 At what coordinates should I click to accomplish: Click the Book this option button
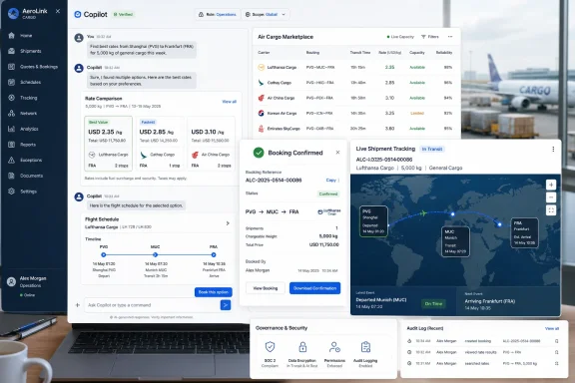(x=213, y=292)
